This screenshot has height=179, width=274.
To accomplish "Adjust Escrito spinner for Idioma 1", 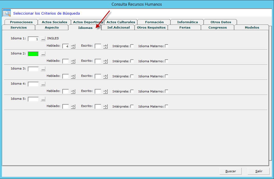I will coord(105,46).
